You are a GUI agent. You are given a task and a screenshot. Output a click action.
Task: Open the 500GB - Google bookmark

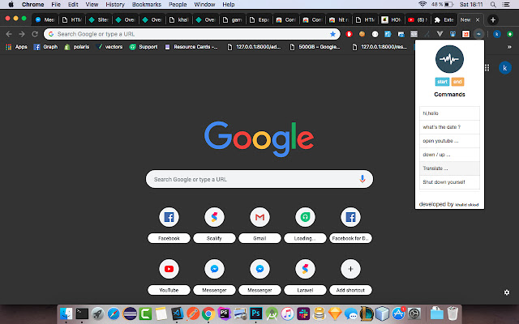click(315, 47)
